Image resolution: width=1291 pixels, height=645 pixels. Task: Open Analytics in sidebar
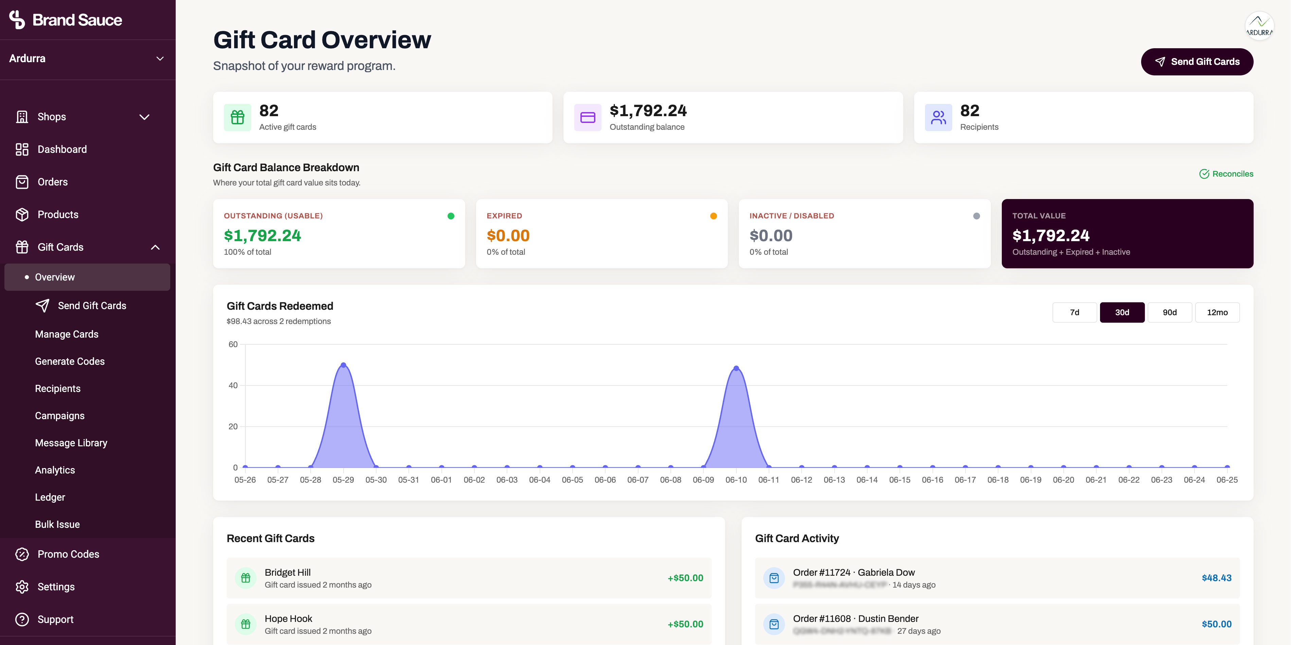pos(55,470)
